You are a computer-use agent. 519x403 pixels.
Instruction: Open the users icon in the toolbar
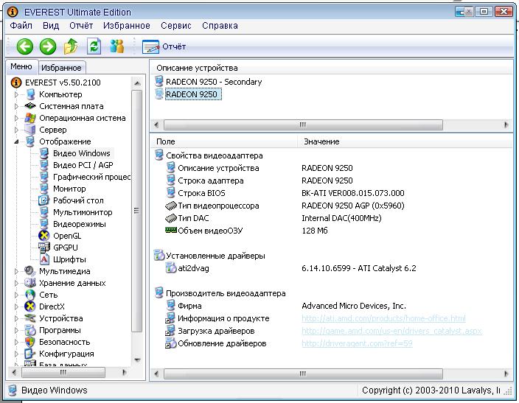click(x=116, y=46)
